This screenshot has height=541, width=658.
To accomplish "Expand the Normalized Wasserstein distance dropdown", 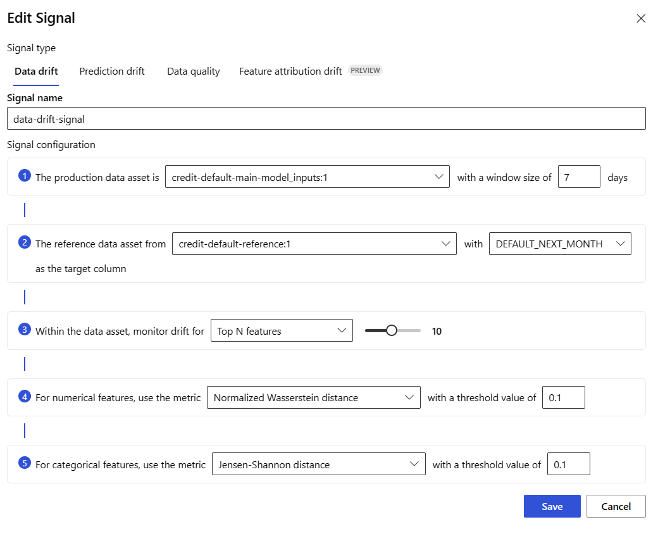I will 313,398.
